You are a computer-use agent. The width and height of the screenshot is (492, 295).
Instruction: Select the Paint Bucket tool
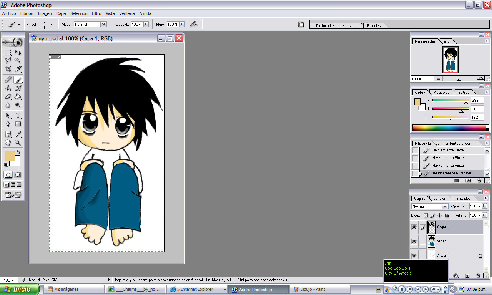(x=18, y=97)
